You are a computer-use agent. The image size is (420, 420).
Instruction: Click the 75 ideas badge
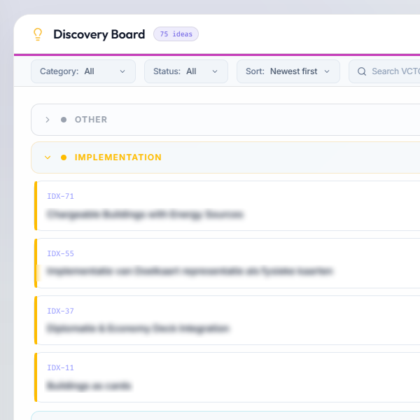176,34
